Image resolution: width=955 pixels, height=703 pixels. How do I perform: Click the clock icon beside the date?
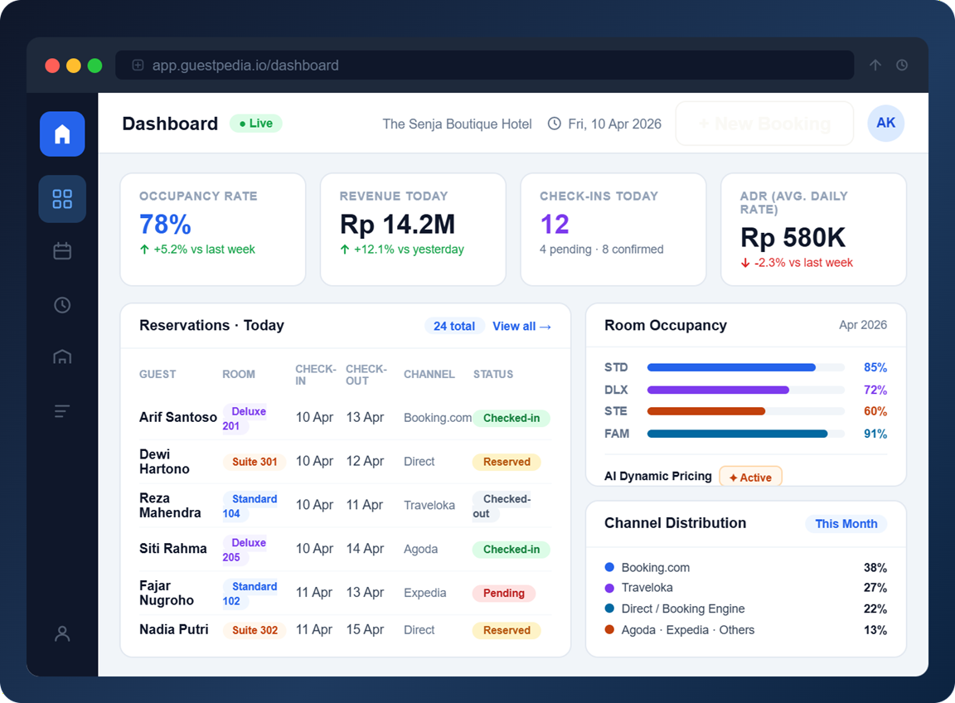tap(554, 124)
